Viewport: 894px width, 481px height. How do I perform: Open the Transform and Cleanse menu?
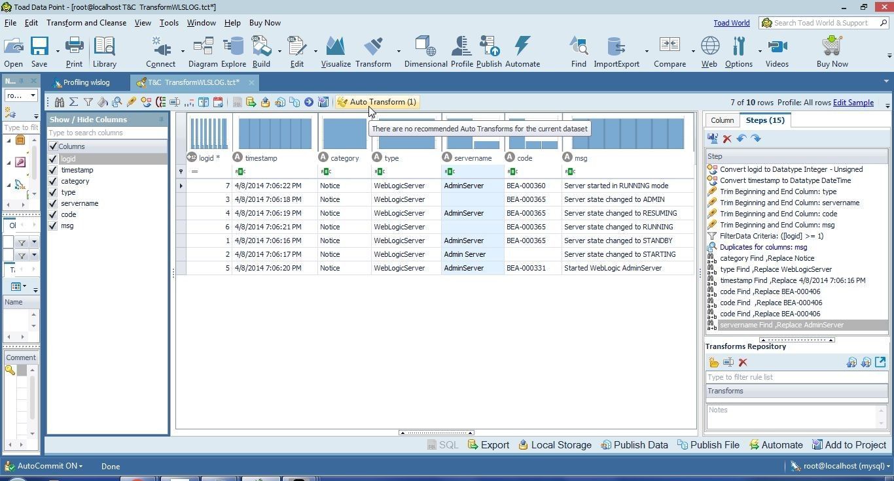[86, 23]
